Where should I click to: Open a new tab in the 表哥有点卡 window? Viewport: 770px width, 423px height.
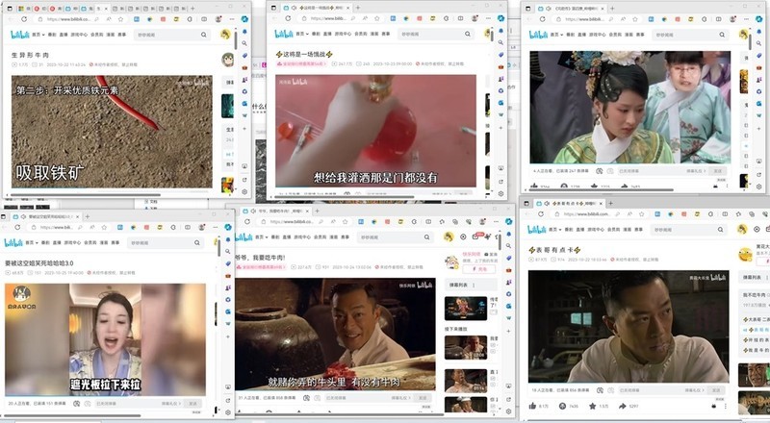(x=611, y=203)
